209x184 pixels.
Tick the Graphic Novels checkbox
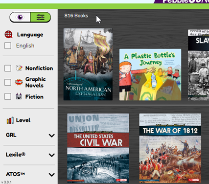pyautogui.click(x=8, y=82)
